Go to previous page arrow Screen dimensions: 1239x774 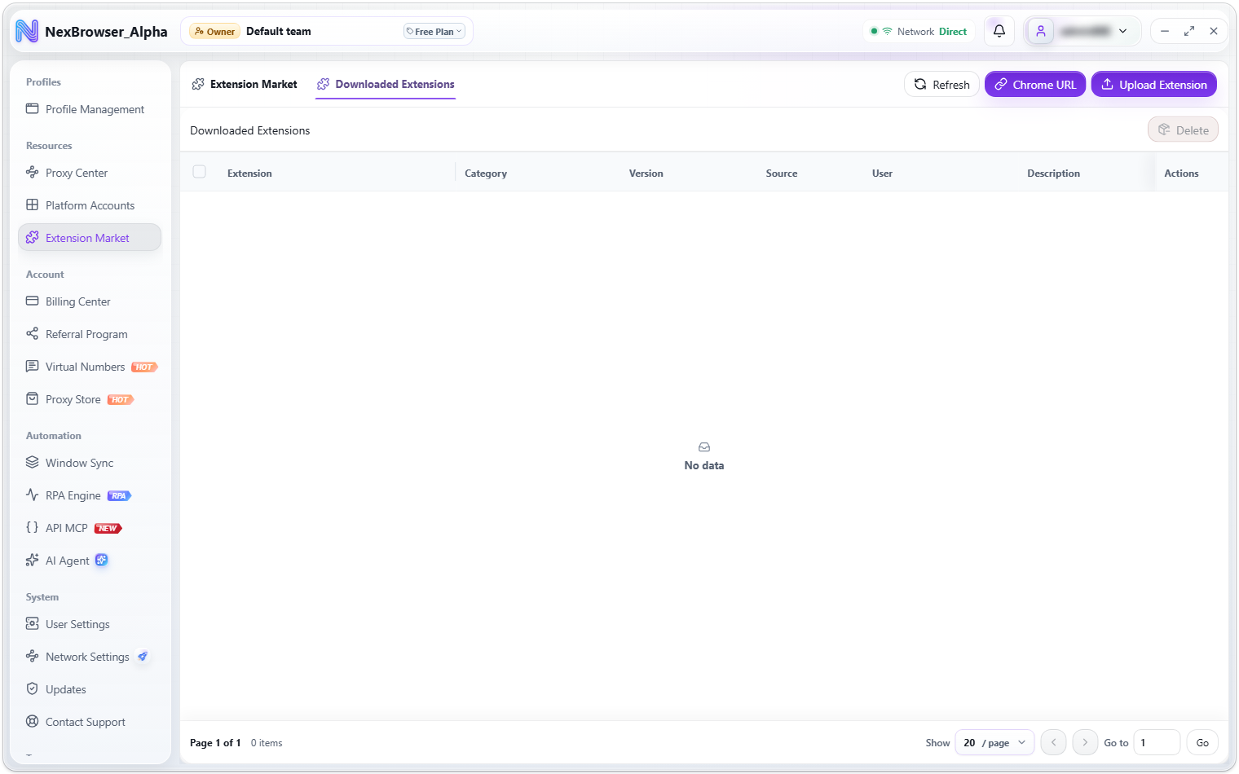[x=1053, y=742]
